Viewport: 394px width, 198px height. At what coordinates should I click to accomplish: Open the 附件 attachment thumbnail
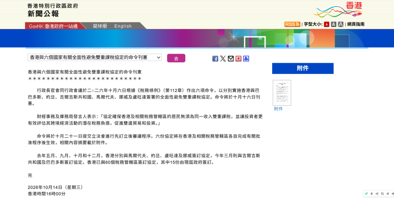pos(282,92)
